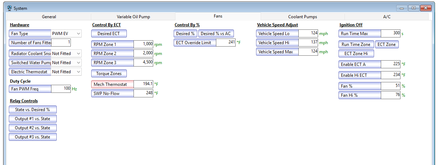Screen dimensions: 441x165
Task: Click the Desired ECT button
Action: point(109,34)
